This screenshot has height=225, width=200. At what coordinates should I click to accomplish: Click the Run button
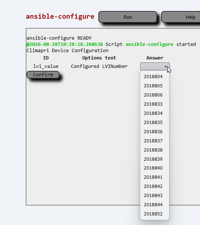coord(128,17)
